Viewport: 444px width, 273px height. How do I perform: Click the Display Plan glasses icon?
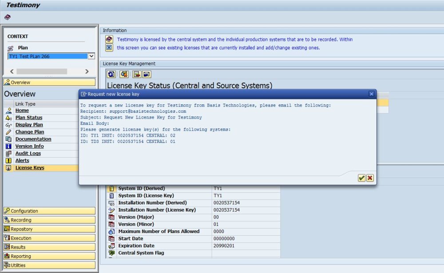pyautogui.click(x=9, y=125)
